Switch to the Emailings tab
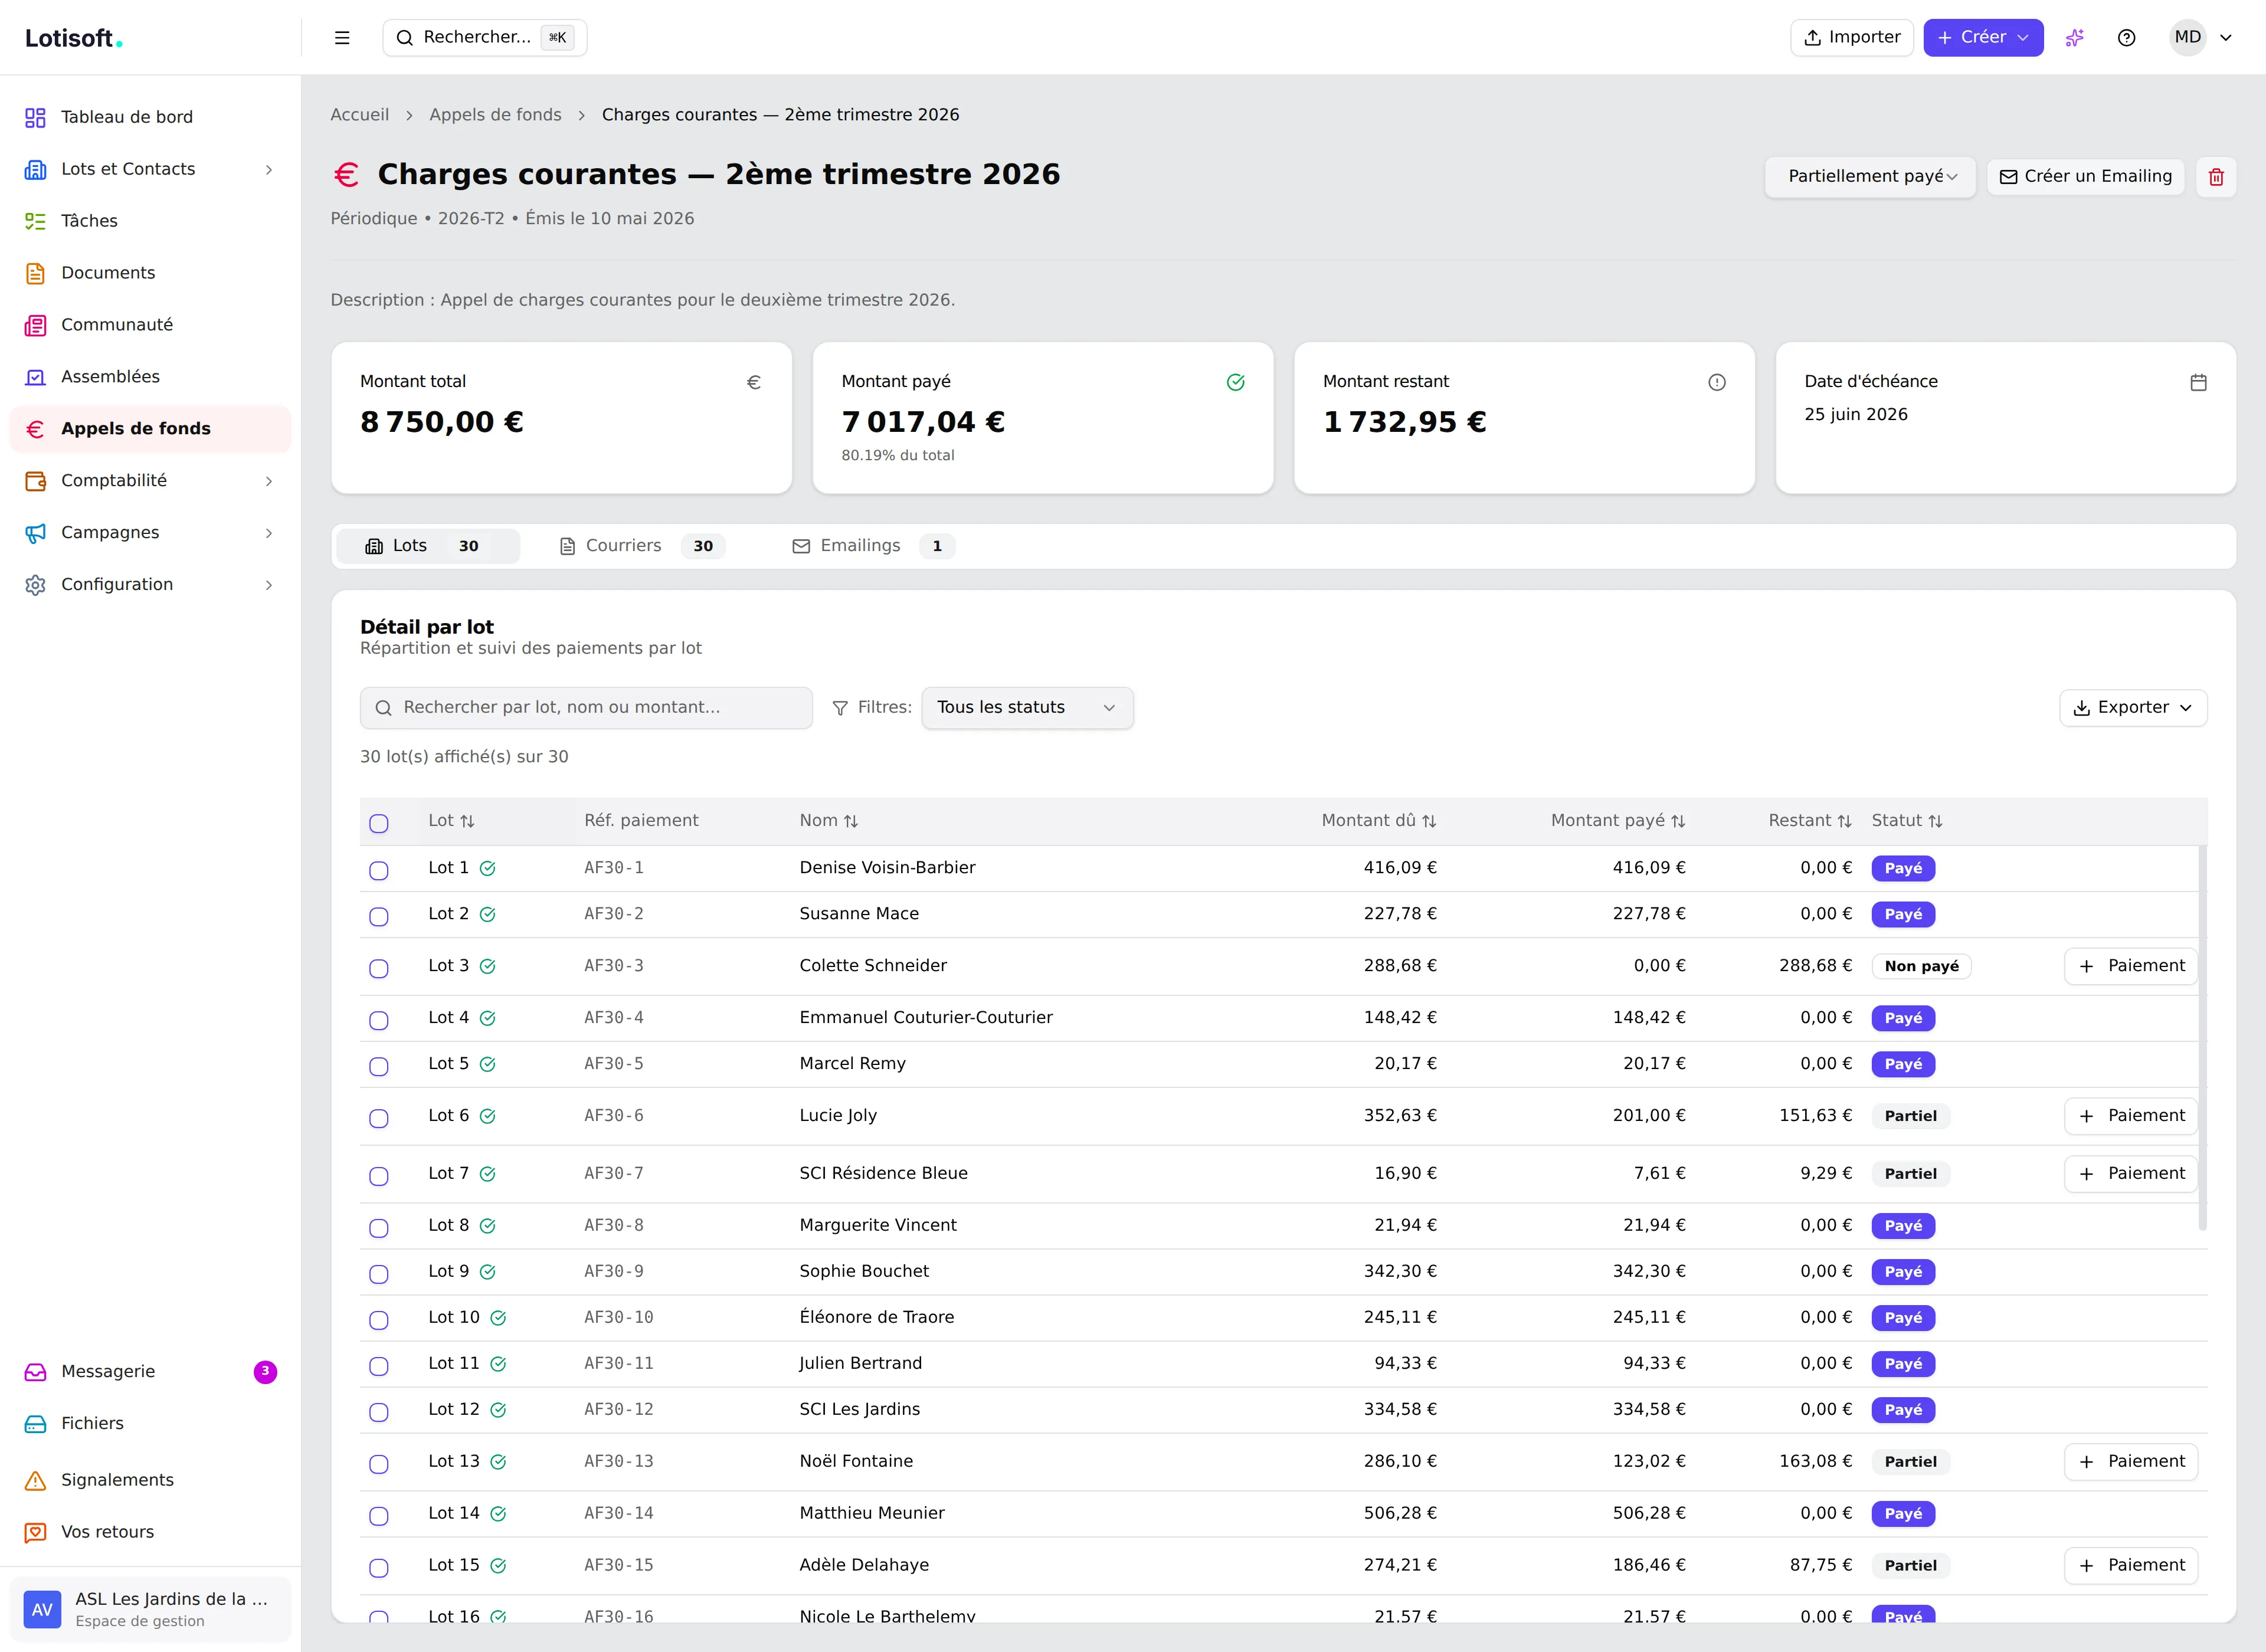Viewport: 2266px width, 1652px height. 873,546
